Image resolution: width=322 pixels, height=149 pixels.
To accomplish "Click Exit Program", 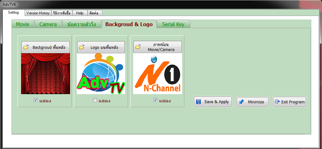I will point(289,102).
